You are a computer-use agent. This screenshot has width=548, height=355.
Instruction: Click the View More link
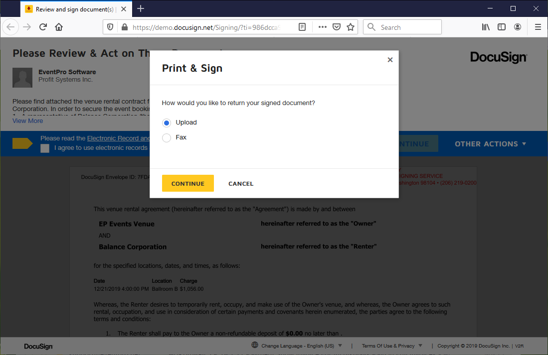point(27,121)
